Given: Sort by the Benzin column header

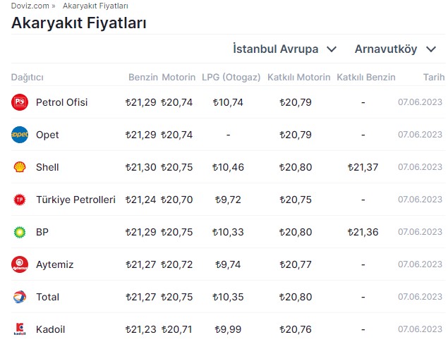Looking at the screenshot, I should tap(143, 77).
